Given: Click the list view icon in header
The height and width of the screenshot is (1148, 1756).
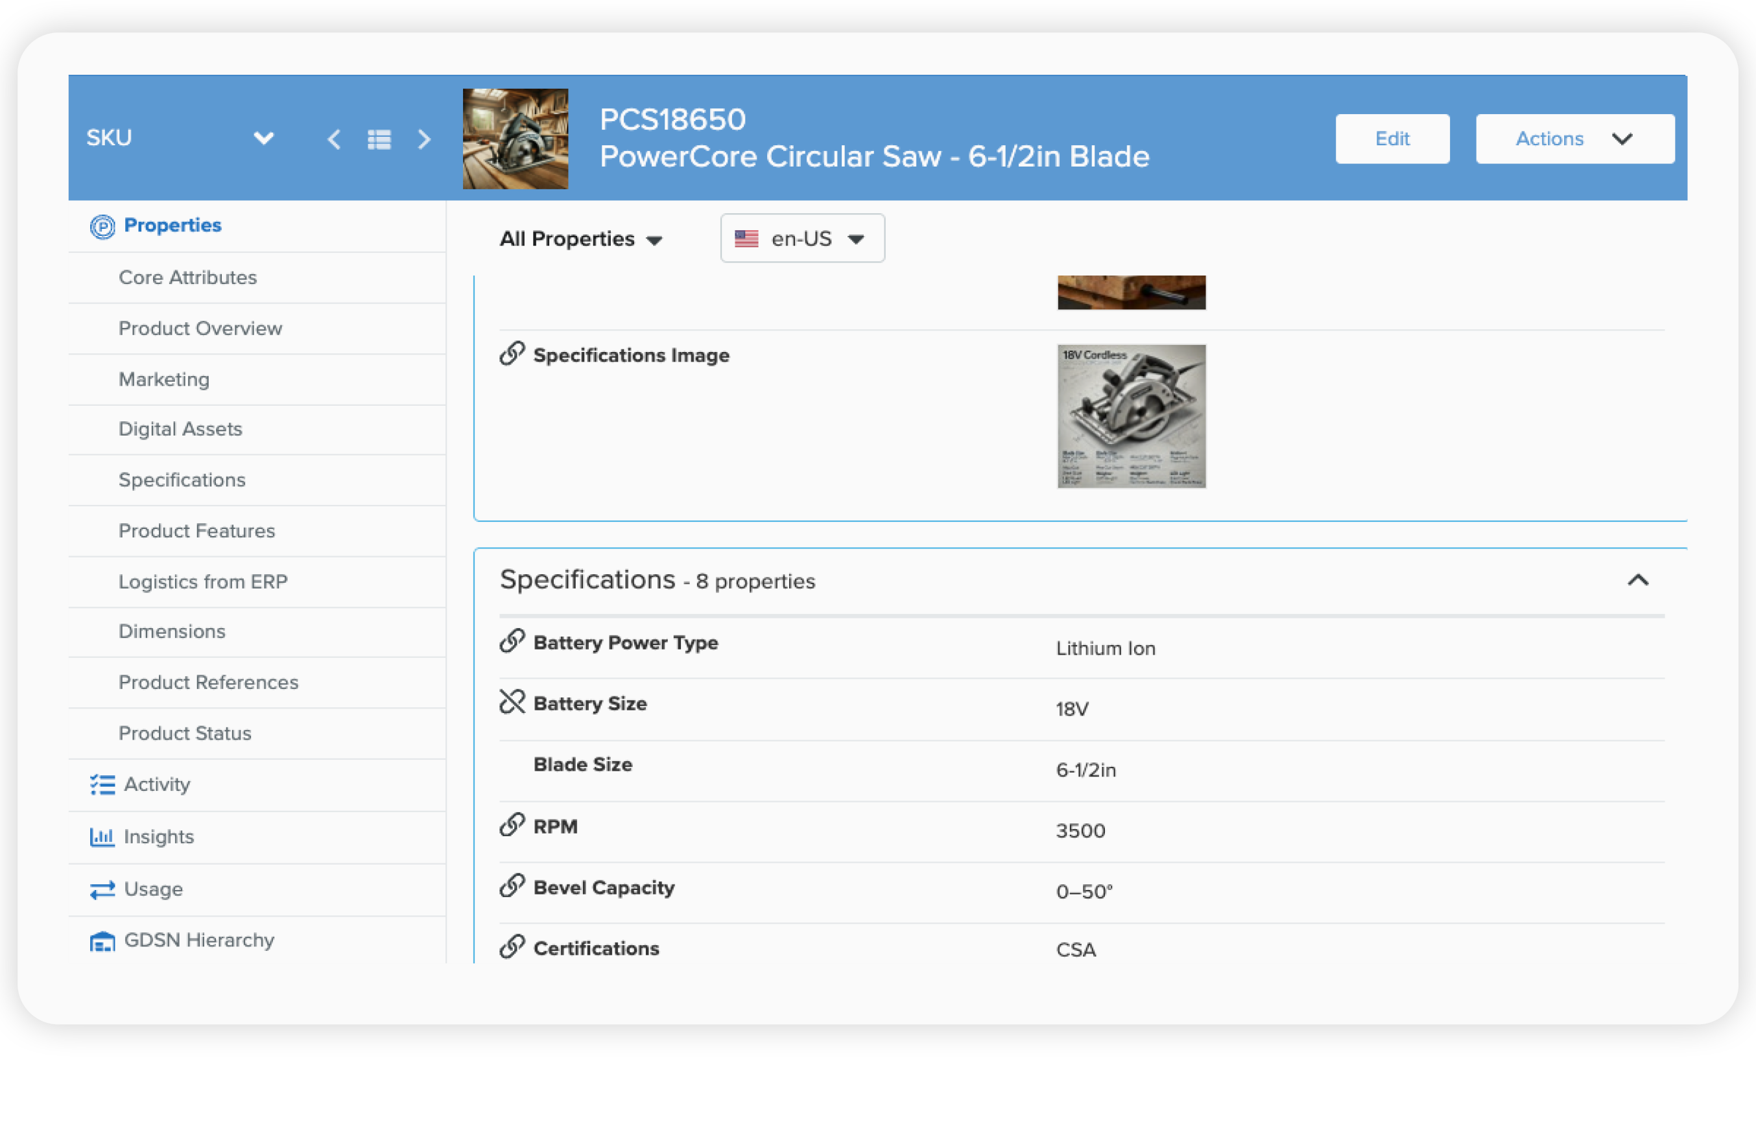Looking at the screenshot, I should pos(379,139).
